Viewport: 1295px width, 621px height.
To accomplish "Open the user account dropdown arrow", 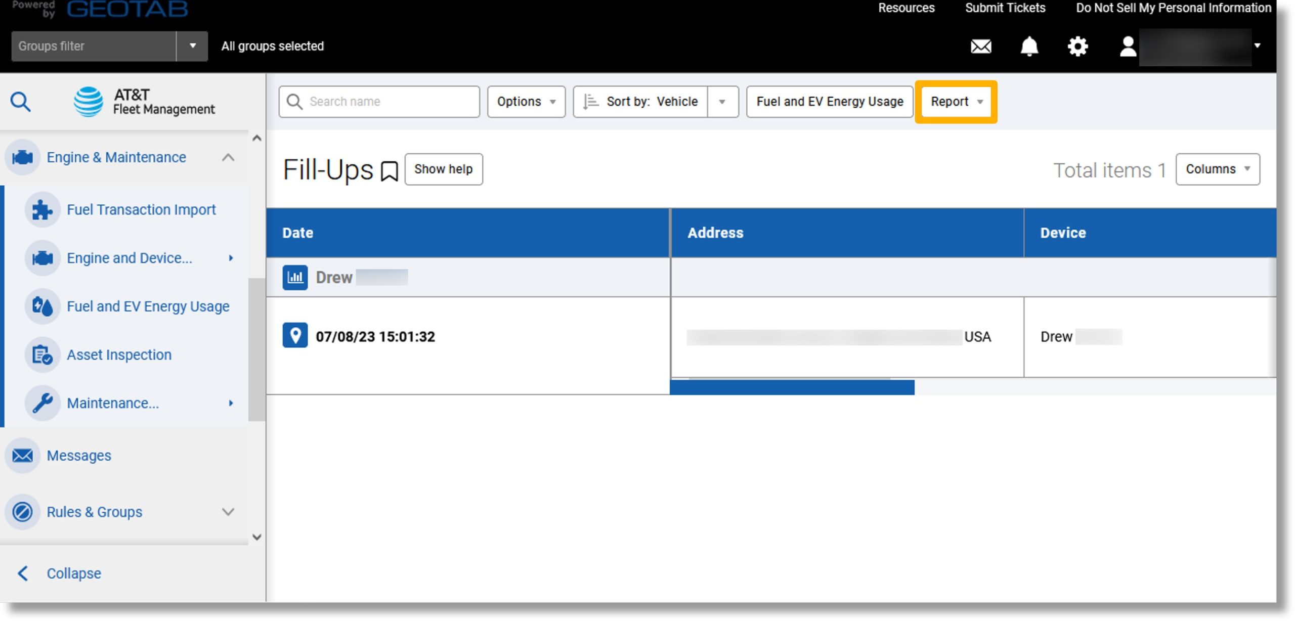I will click(1258, 46).
